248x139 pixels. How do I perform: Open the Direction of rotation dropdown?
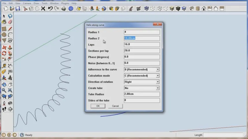click(142, 82)
